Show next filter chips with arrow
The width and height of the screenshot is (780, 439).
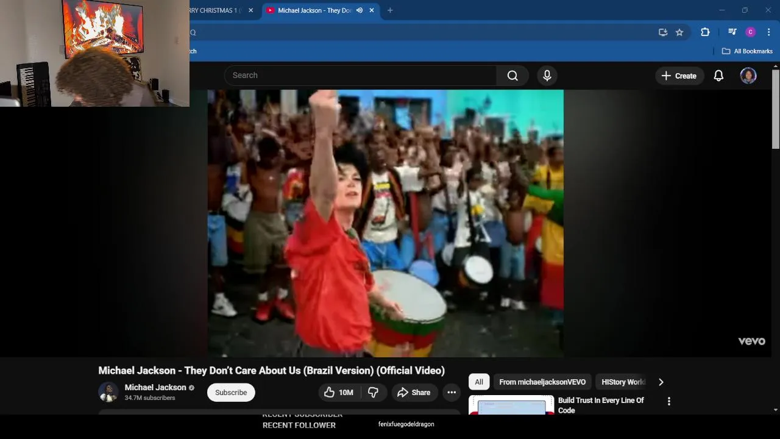pyautogui.click(x=661, y=382)
